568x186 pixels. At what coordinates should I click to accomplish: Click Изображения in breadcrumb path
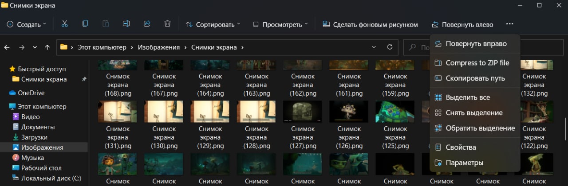tap(158, 47)
